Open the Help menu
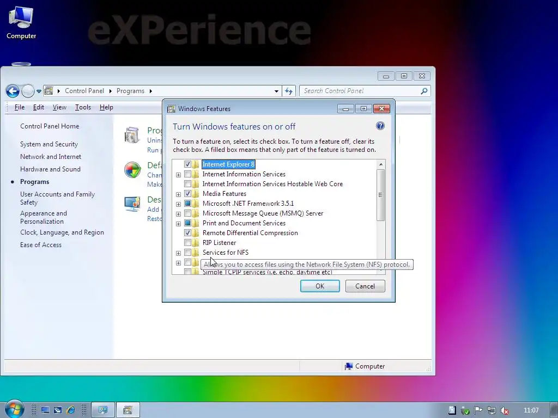Screen dimensions: 558x418 click(106, 107)
